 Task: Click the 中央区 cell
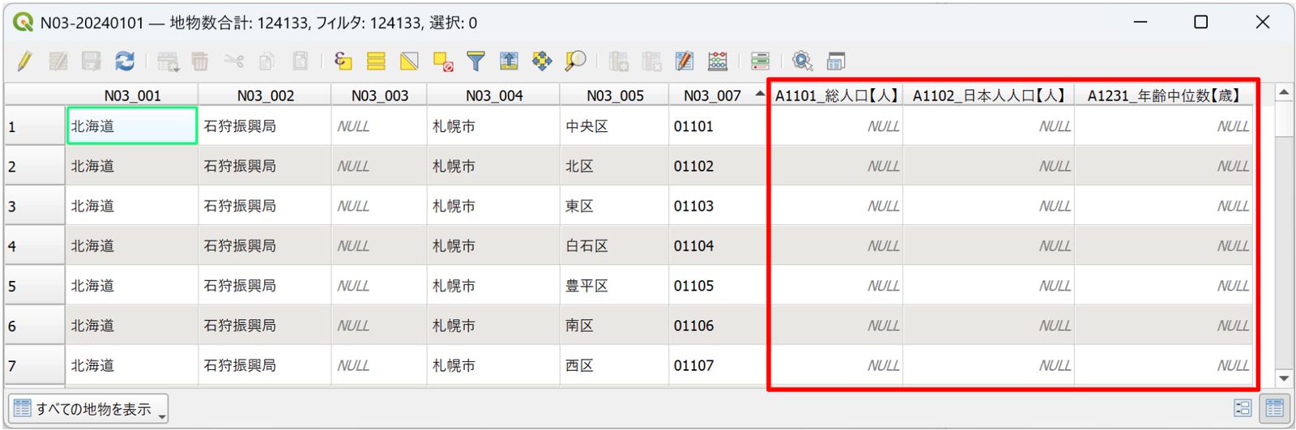click(x=614, y=126)
